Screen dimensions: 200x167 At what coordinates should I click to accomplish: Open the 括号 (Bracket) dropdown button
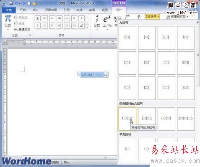(152, 17)
